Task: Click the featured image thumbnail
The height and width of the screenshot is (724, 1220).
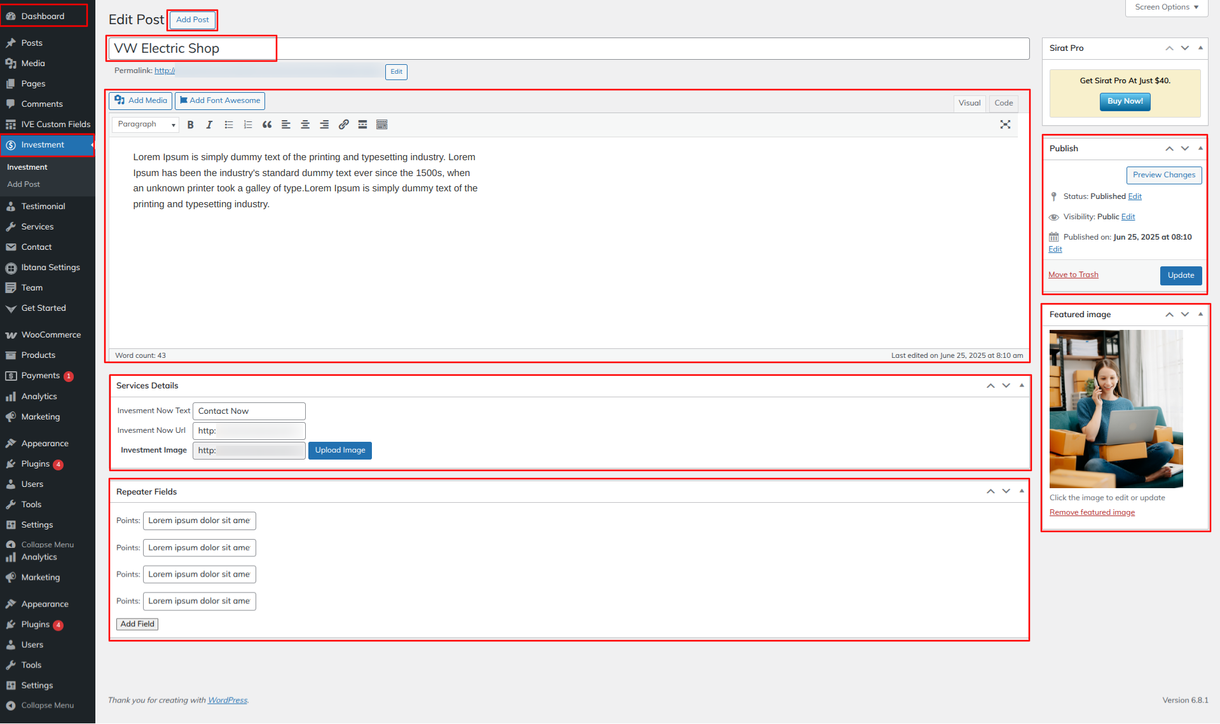Action: click(x=1116, y=409)
